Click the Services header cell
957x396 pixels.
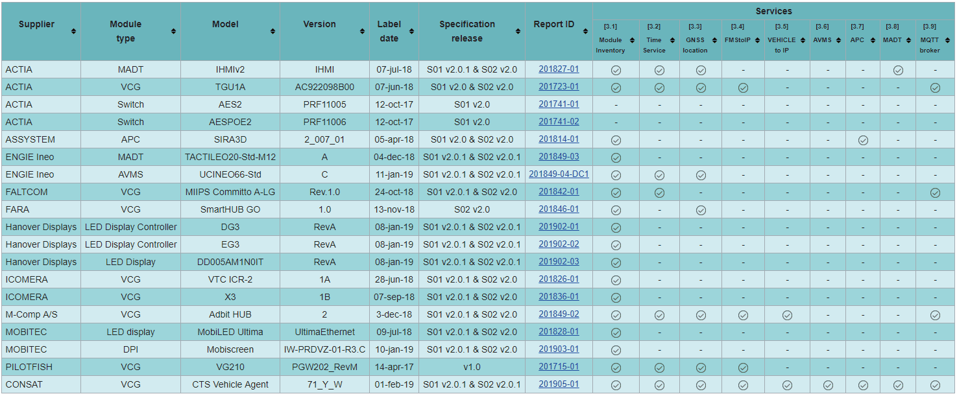[773, 11]
